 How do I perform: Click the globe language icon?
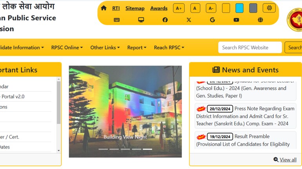[x=260, y=20]
